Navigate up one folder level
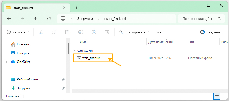This screenshot has width=229, height=101. (35, 19)
